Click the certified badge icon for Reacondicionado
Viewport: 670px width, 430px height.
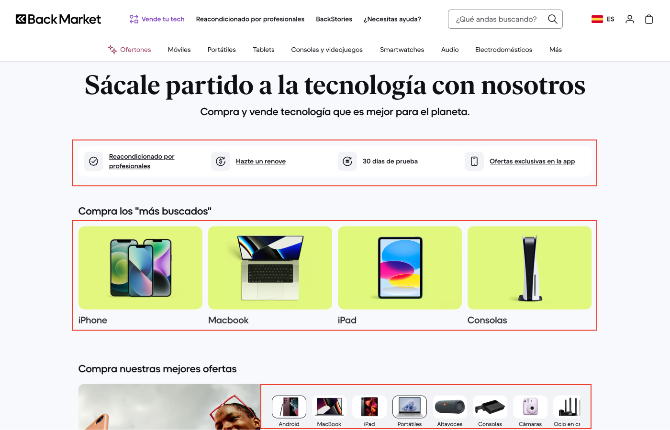(x=94, y=161)
